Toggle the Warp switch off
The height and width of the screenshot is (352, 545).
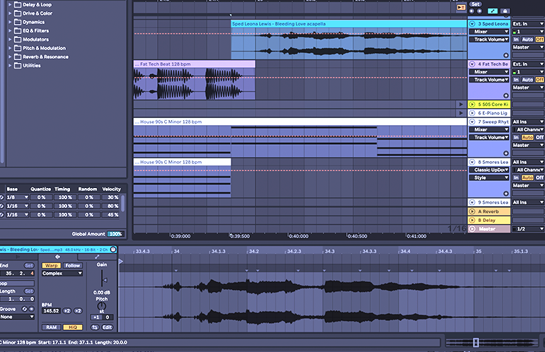pos(51,266)
